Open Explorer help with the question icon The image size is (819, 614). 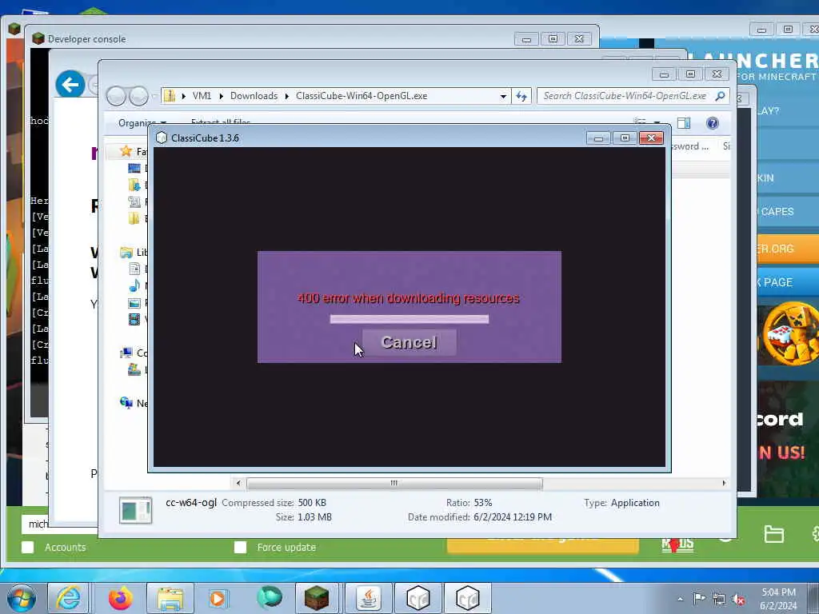coord(712,123)
